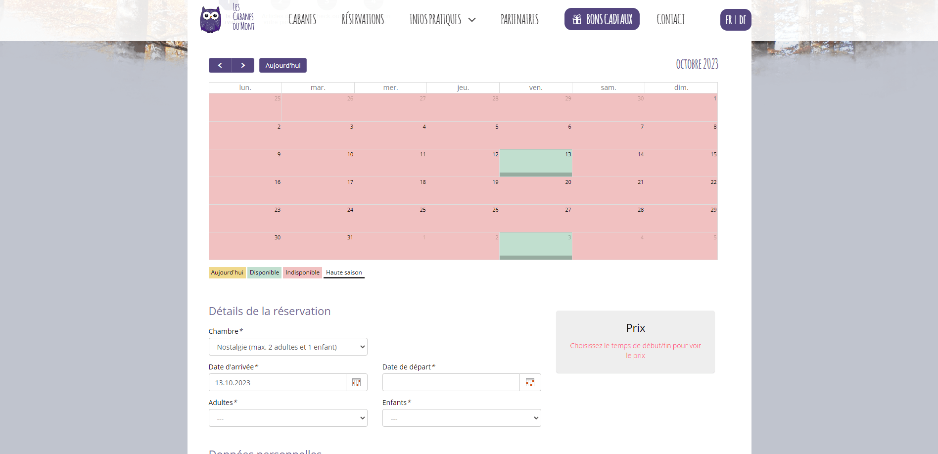
Task: Advance to next month with right arrow
Action: click(x=243, y=65)
